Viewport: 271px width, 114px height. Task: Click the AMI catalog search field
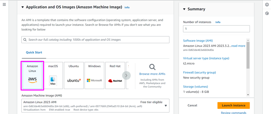(95, 40)
